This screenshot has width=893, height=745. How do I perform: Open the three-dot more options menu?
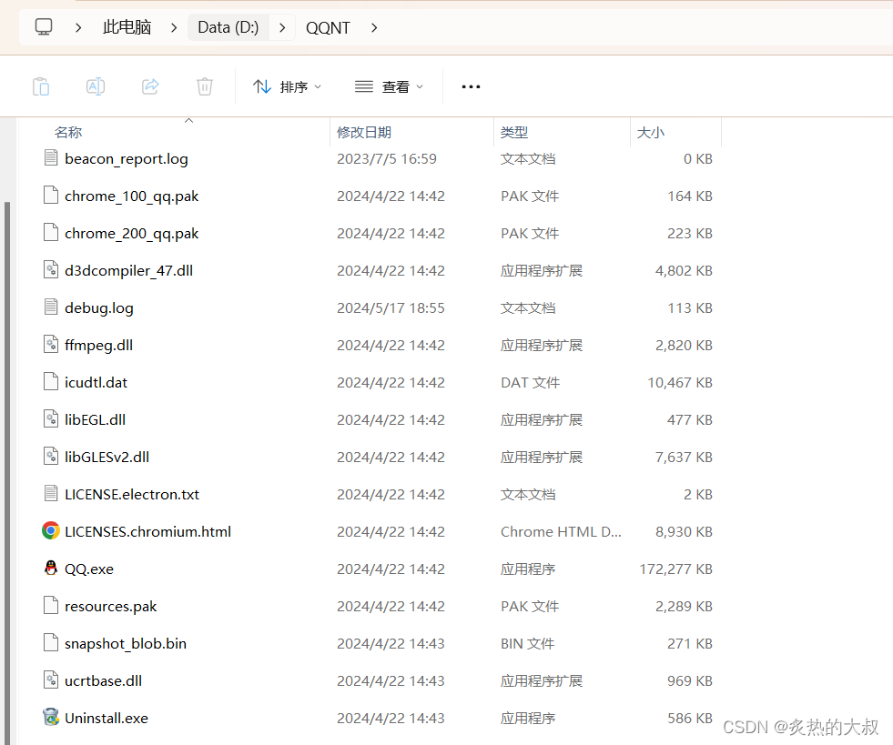coord(471,87)
